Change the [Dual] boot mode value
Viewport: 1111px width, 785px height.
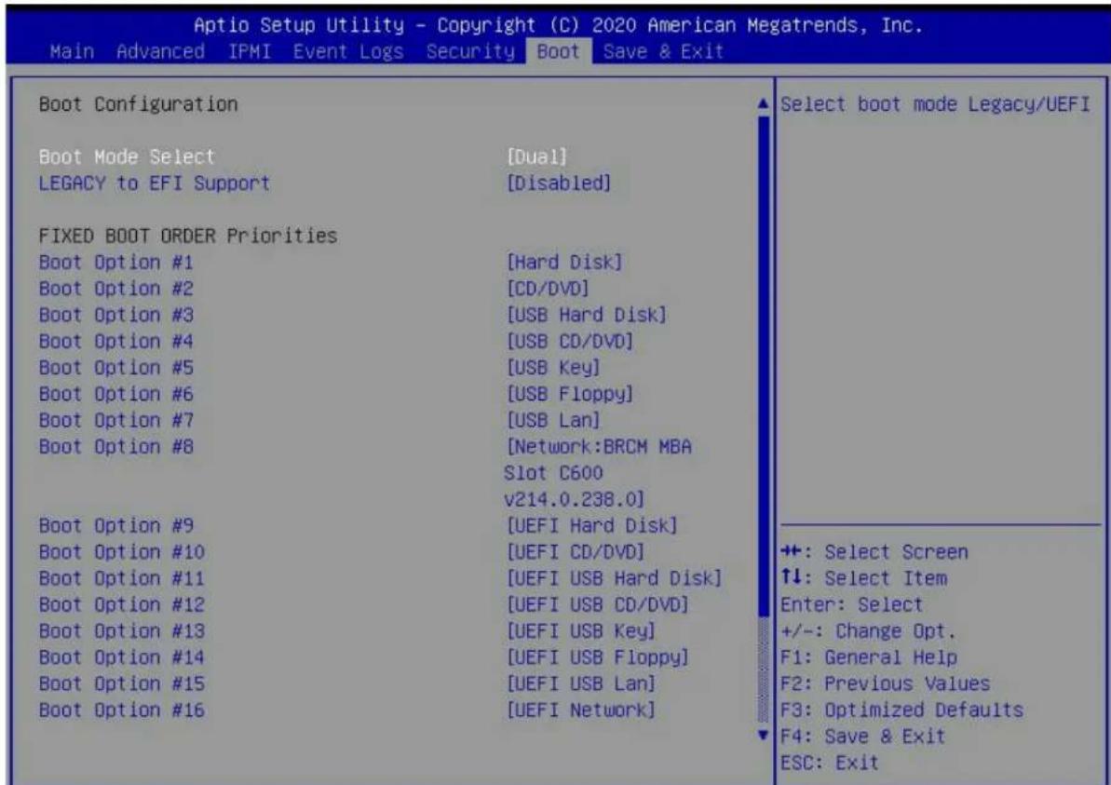pyautogui.click(x=536, y=156)
